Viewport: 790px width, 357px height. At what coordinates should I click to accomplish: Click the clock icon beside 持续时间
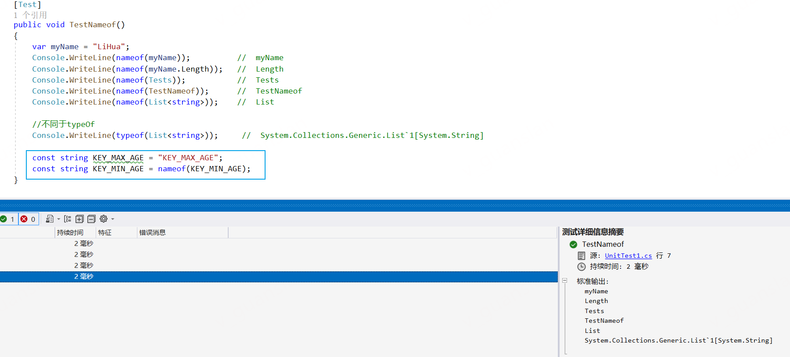582,267
